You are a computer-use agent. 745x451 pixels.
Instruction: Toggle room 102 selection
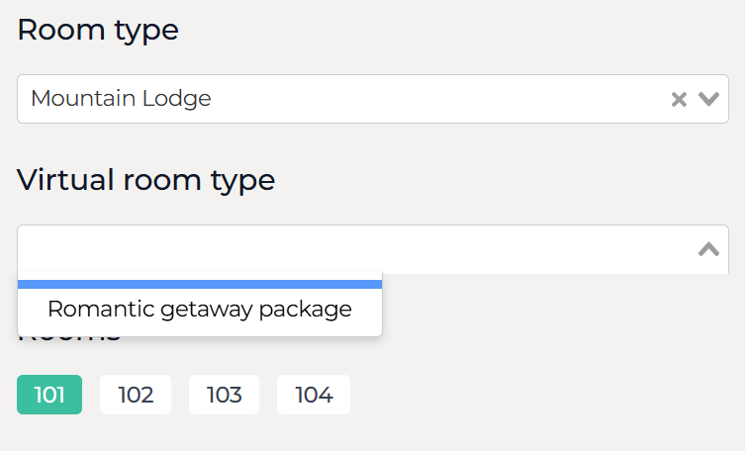click(x=136, y=395)
